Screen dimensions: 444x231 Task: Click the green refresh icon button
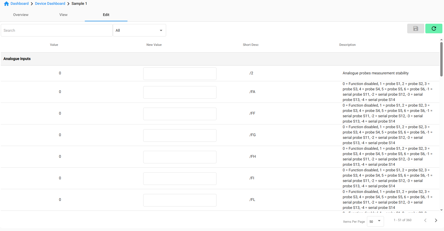(x=434, y=29)
